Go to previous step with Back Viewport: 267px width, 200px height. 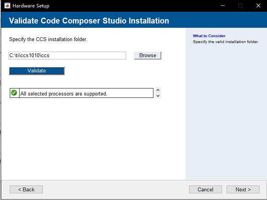[x=26, y=189]
